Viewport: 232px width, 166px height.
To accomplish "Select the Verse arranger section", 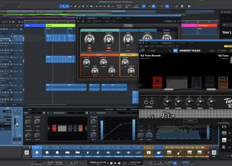I will click(61, 25).
